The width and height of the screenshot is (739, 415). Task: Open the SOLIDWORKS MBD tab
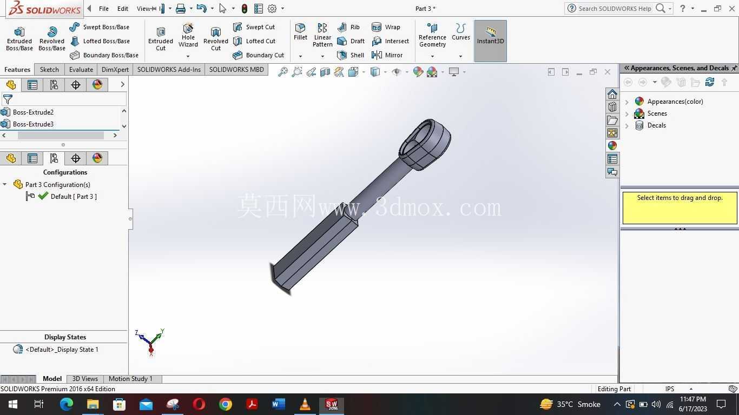click(x=236, y=70)
